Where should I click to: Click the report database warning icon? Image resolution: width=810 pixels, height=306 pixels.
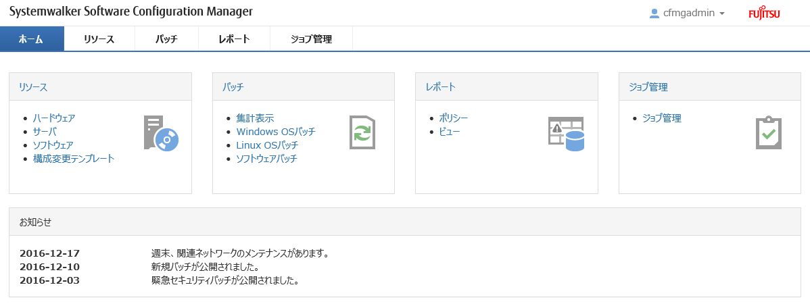pyautogui.click(x=566, y=134)
